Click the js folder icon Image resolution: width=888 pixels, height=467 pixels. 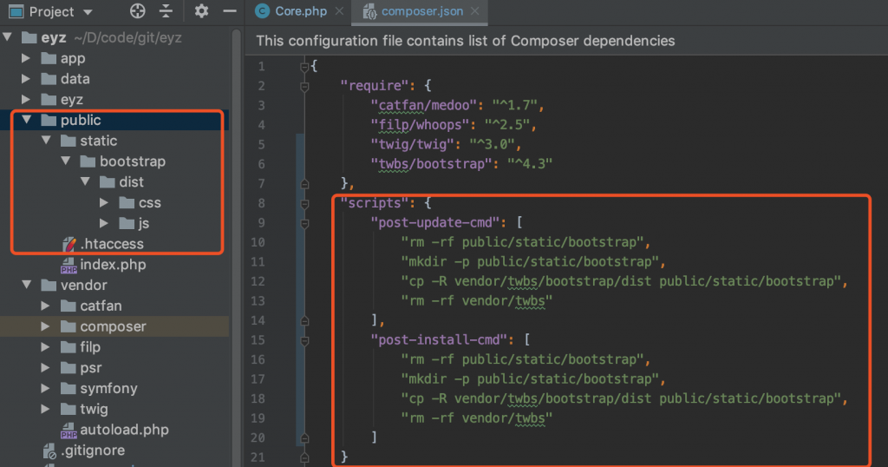point(127,223)
